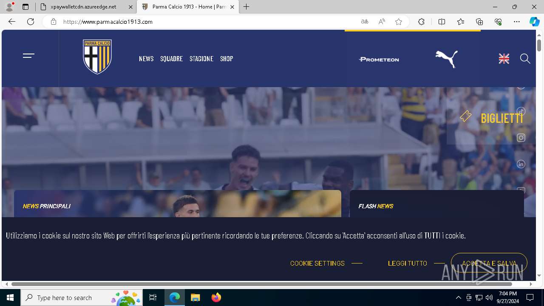The height and width of the screenshot is (306, 544).
Task: Open a new browser tab
Action: pos(246,7)
